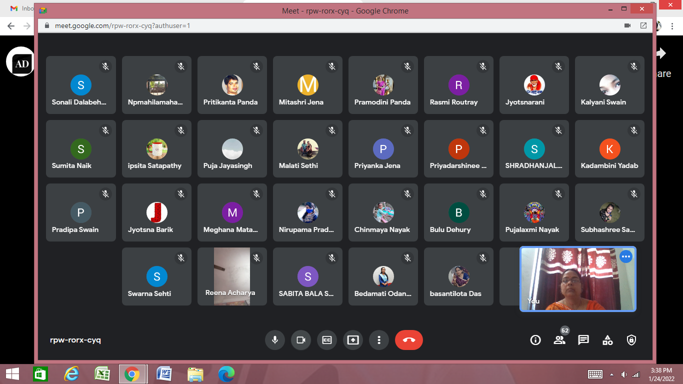Click the name SABITA BALA S...
The image size is (683, 384).
tap(306, 294)
